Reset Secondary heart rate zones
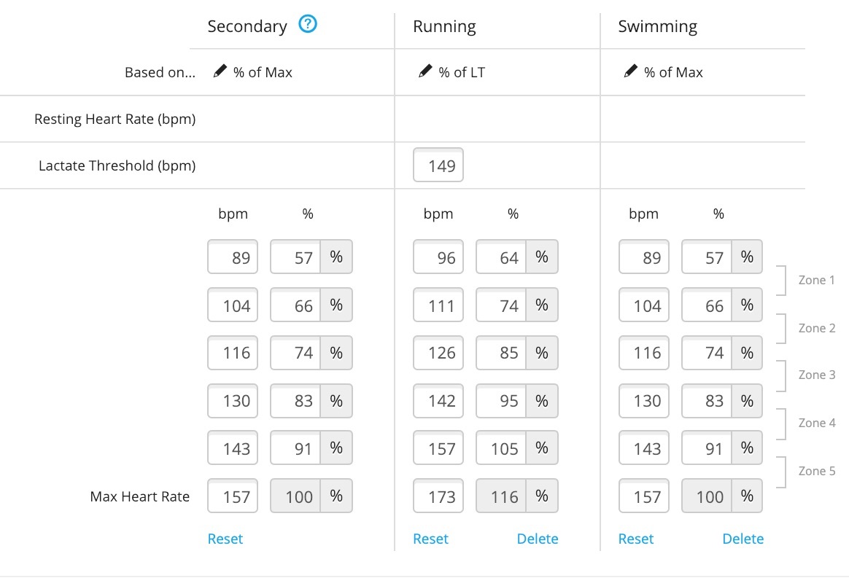 coord(225,539)
